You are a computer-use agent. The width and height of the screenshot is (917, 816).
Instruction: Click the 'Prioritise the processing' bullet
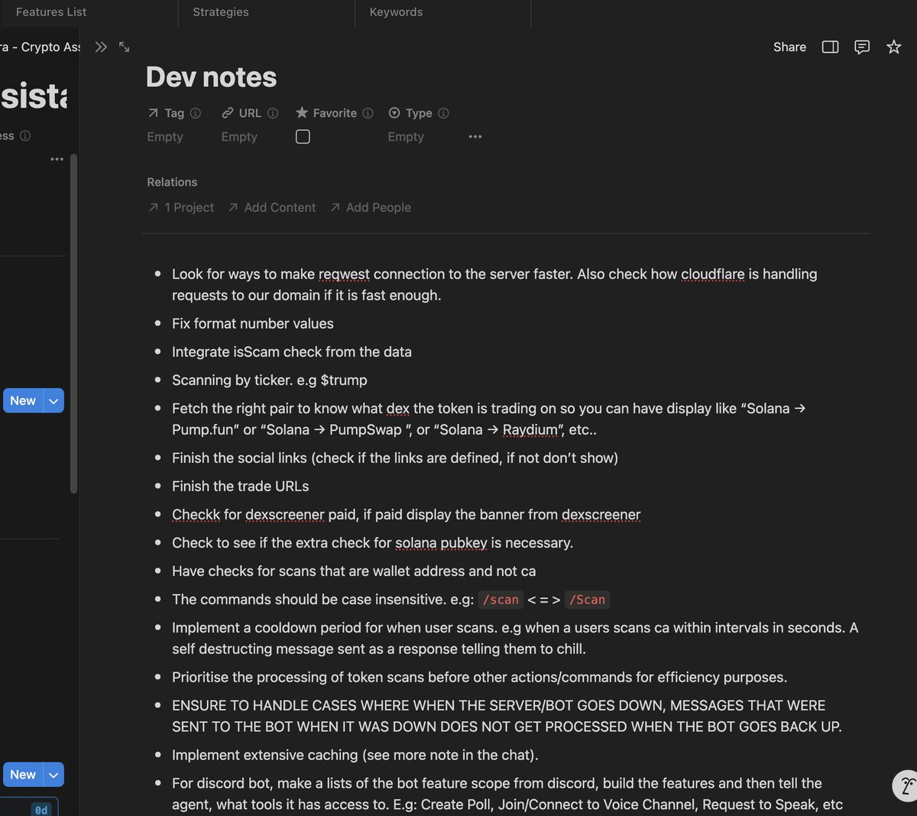click(x=480, y=677)
